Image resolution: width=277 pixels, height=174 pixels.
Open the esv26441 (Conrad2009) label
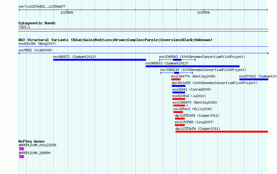[x=192, y=89]
